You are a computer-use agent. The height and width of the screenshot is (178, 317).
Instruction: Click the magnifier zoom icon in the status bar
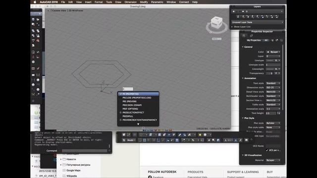[213, 140]
